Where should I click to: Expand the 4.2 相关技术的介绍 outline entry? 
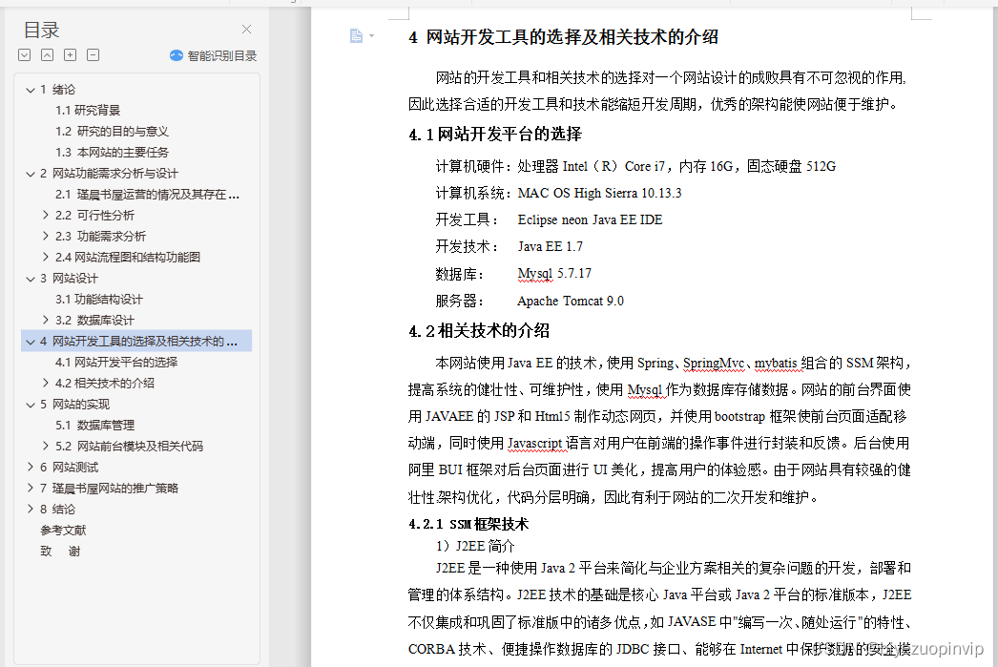coord(45,384)
